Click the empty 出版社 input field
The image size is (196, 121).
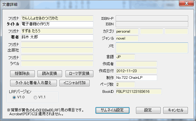(57, 50)
